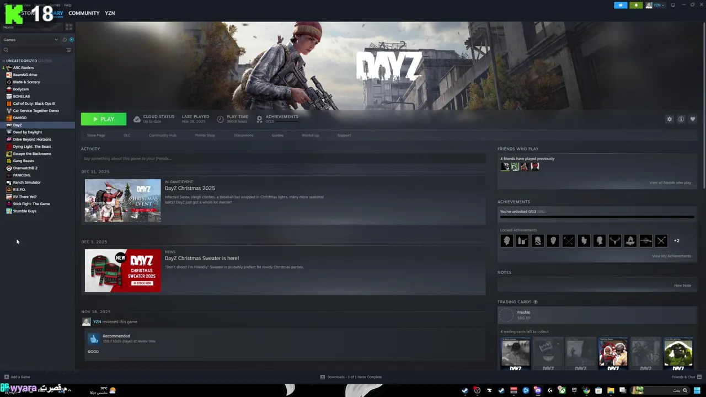Image resolution: width=706 pixels, height=397 pixels.
Task: Open the Community top navigation tab
Action: point(84,13)
